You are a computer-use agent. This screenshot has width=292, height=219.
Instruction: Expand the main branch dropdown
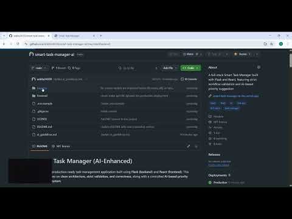click(x=40, y=68)
